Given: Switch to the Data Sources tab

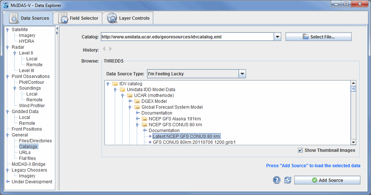Looking at the screenshot, I should [x=29, y=18].
